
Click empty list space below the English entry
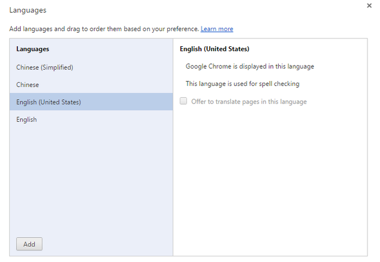tap(91, 177)
